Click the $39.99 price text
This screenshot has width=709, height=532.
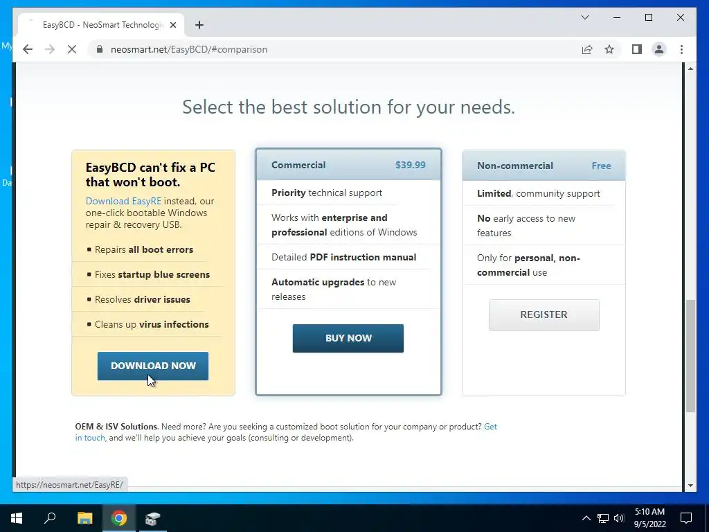(411, 165)
